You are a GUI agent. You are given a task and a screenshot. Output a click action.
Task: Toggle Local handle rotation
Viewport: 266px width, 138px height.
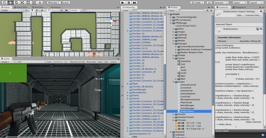[x=64, y=3]
